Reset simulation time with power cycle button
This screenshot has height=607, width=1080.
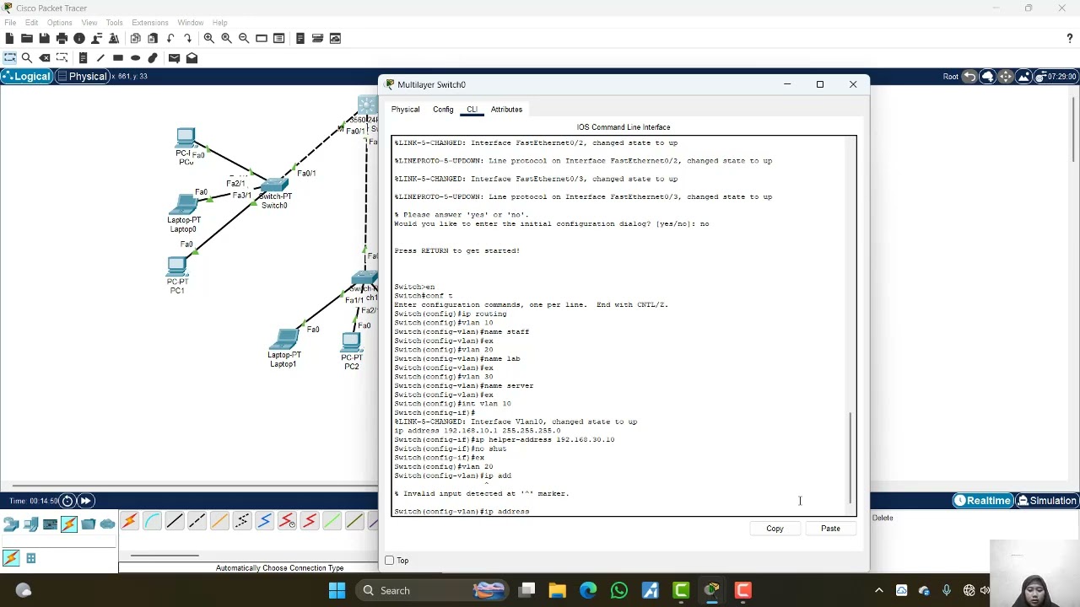67,501
